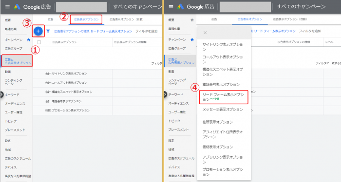341x182 pixels.
Task: Choose 住所表示オプション from the menu
Action: 218,122
